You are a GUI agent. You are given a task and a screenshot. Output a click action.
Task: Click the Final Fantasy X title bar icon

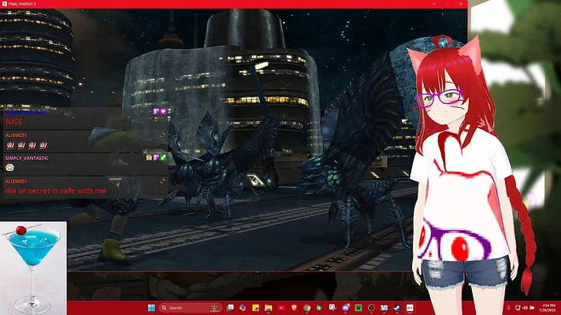coord(4,4)
